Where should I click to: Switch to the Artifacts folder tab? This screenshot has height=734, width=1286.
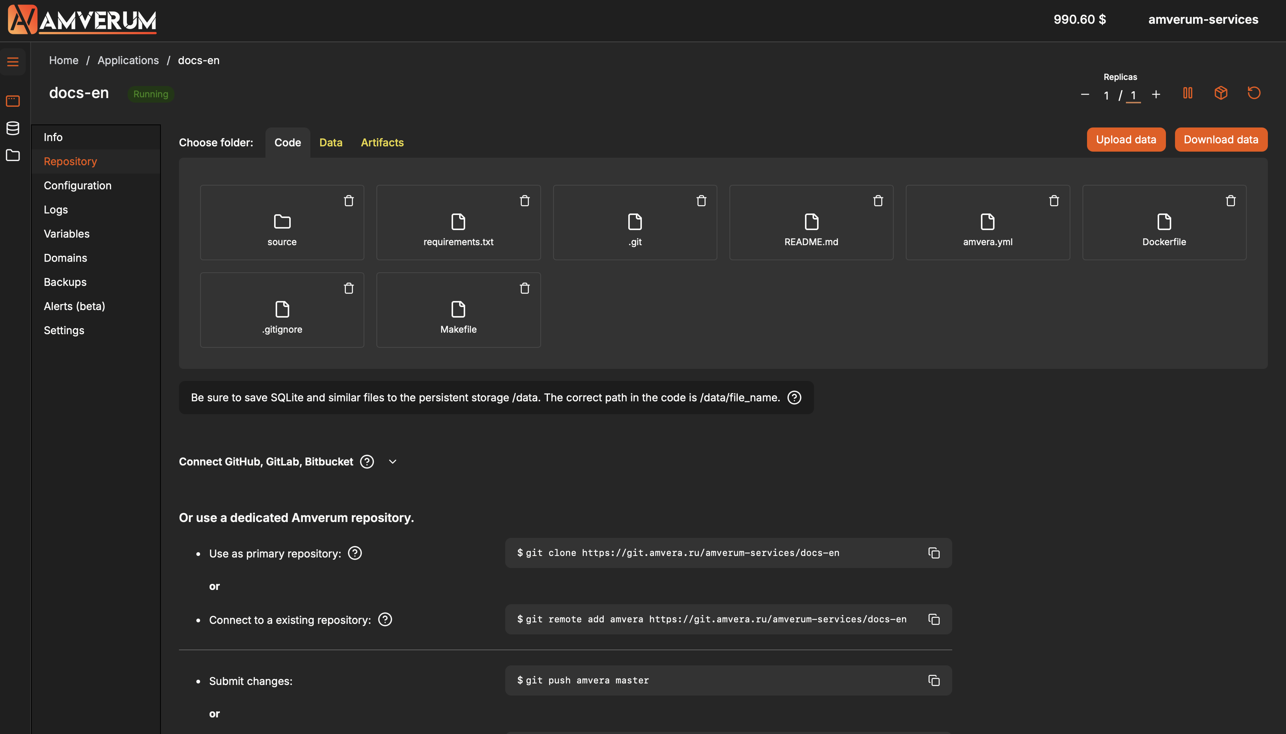tap(382, 143)
